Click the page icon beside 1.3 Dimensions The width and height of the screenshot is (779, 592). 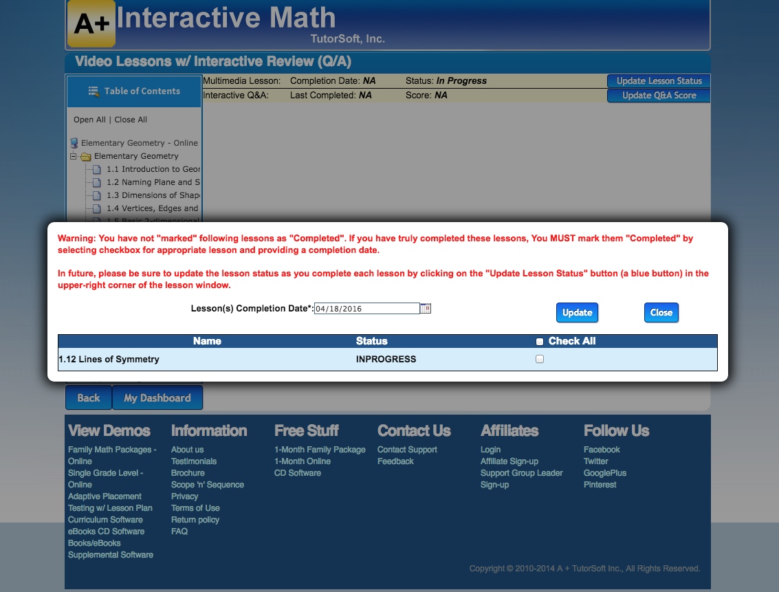pyautogui.click(x=96, y=195)
